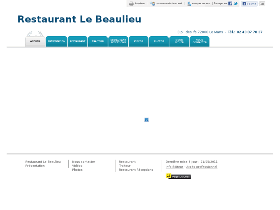The image size is (280, 210).
Task: Click the Facebook J'aime button
Action: click(249, 3)
